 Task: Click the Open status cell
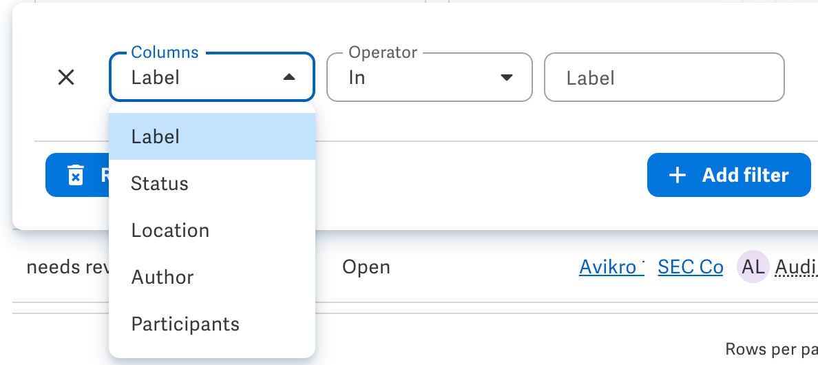click(x=366, y=267)
